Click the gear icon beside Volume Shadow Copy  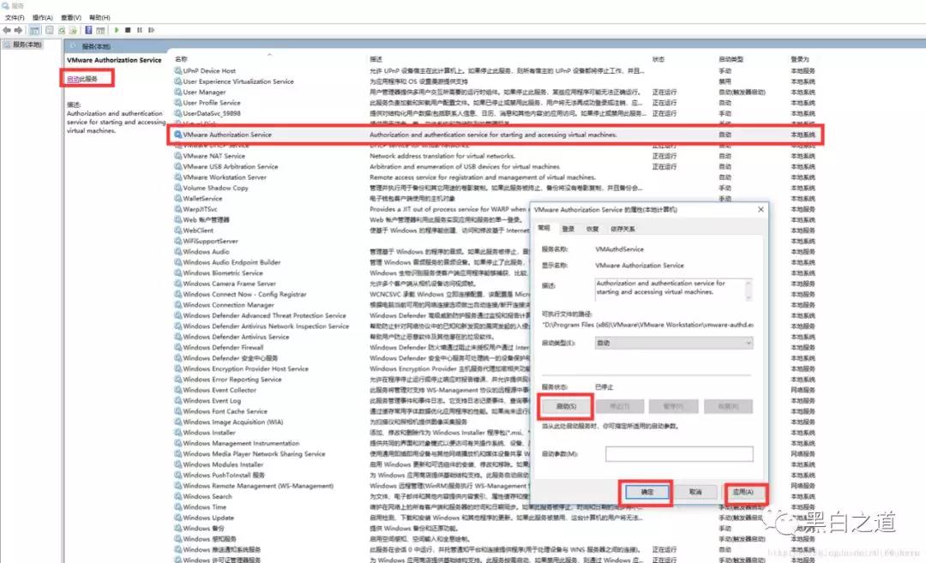point(177,188)
